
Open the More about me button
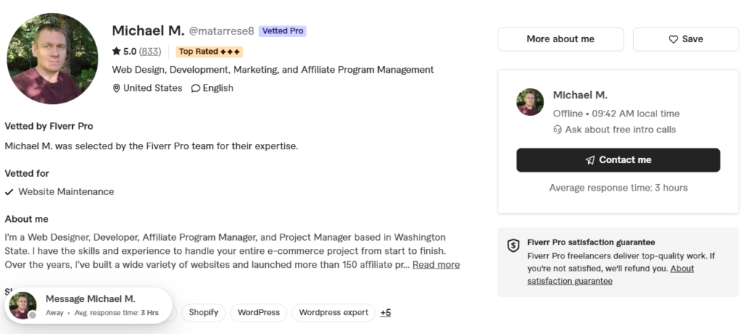coord(560,39)
